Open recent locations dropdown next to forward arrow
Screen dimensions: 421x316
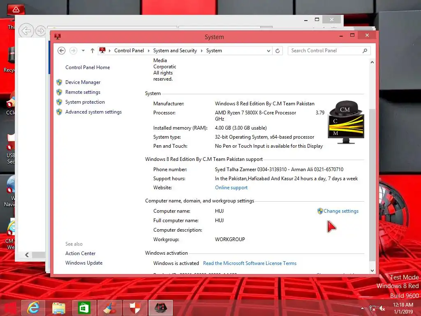[x=83, y=51]
